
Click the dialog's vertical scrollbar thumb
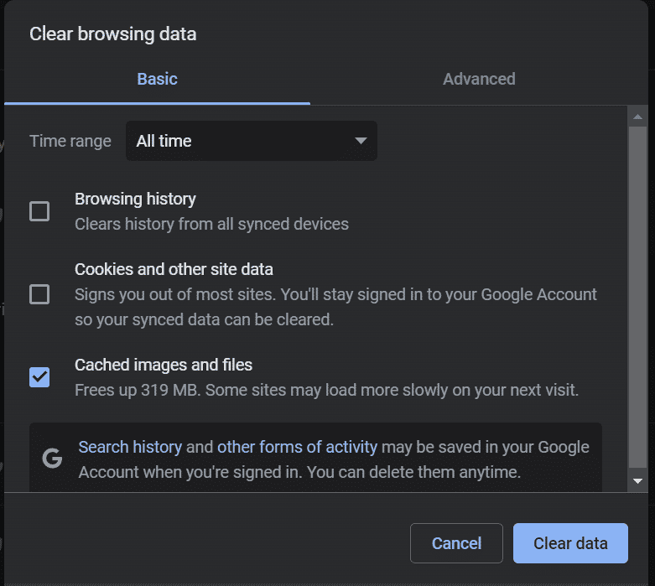coord(637,293)
